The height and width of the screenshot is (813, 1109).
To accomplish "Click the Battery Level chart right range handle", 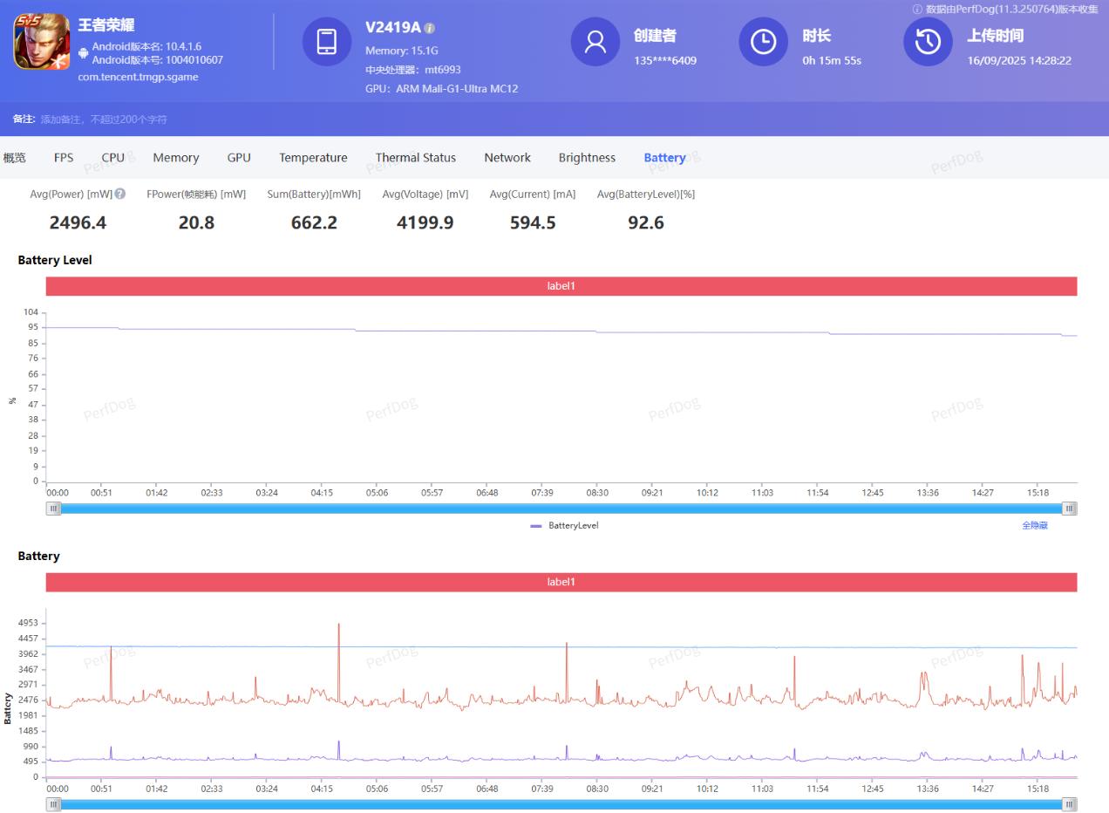I will 1069,509.
